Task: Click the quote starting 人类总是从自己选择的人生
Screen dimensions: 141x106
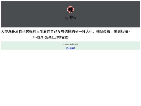Action: (x=66, y=32)
